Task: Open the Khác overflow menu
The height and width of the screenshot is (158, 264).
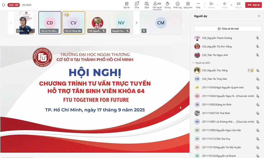Action: tap(198, 4)
